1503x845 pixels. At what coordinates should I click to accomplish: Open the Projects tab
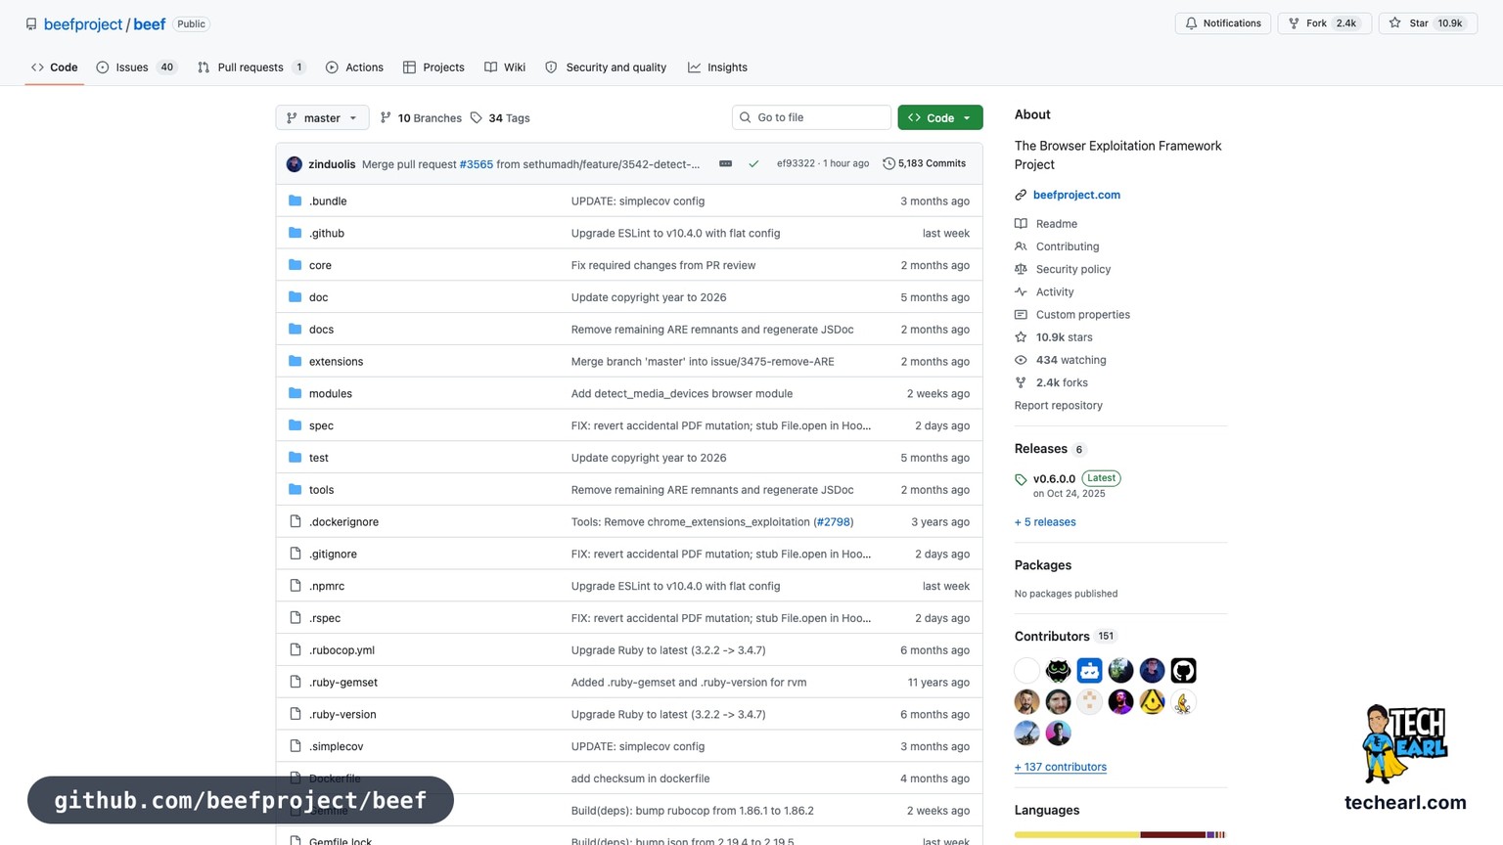[433, 67]
